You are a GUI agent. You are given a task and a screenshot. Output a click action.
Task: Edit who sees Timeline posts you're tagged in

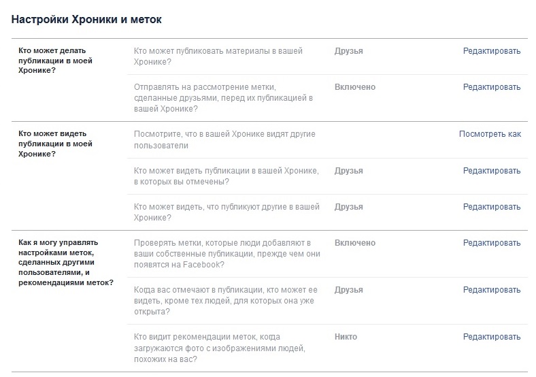pos(492,171)
